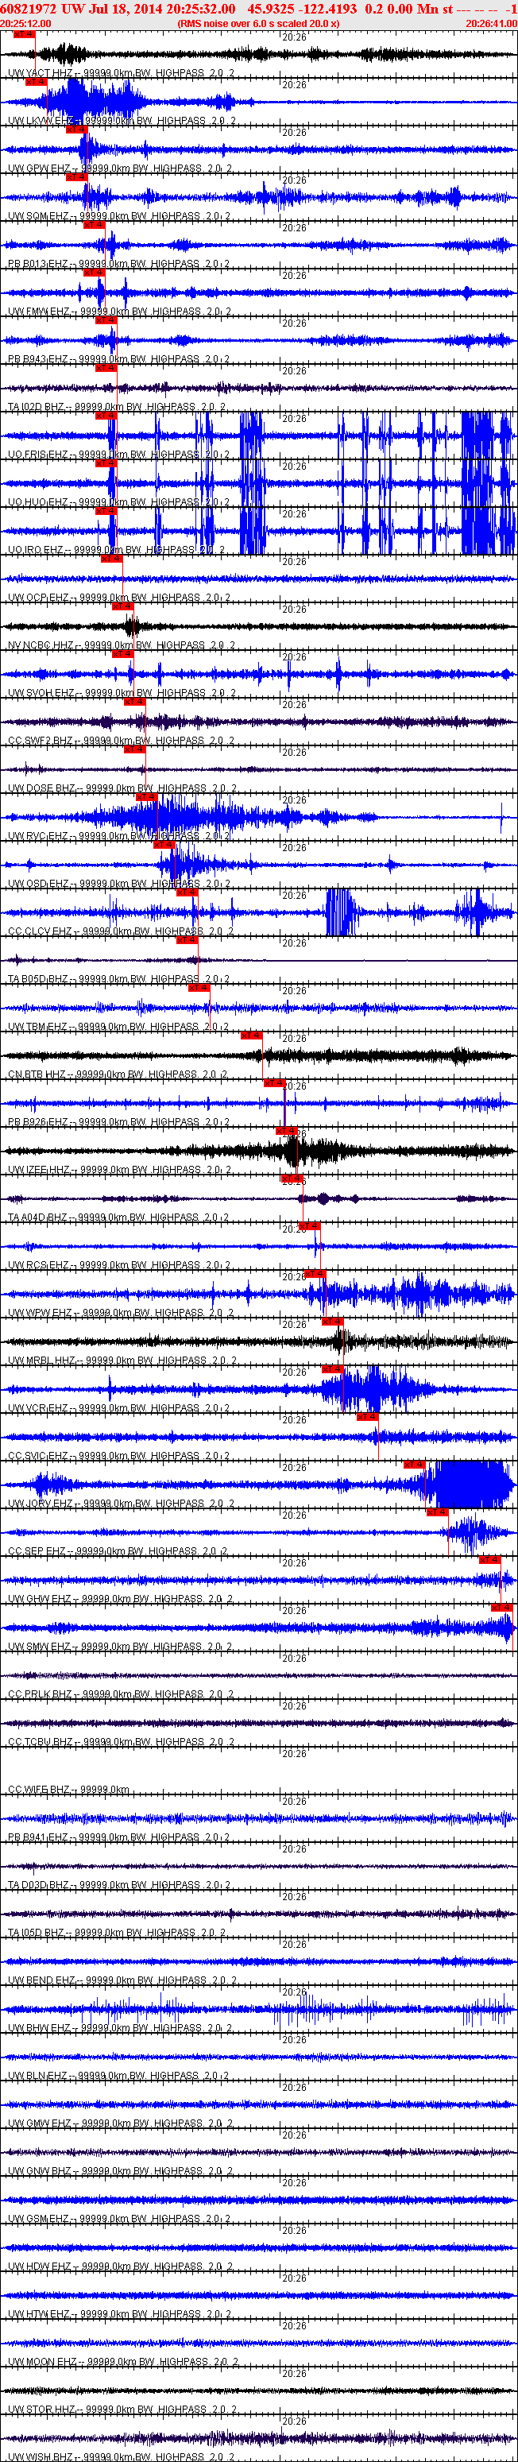Select the UO IRO EHZ station label
This screenshot has width=518, height=2462.
coord(117,552)
